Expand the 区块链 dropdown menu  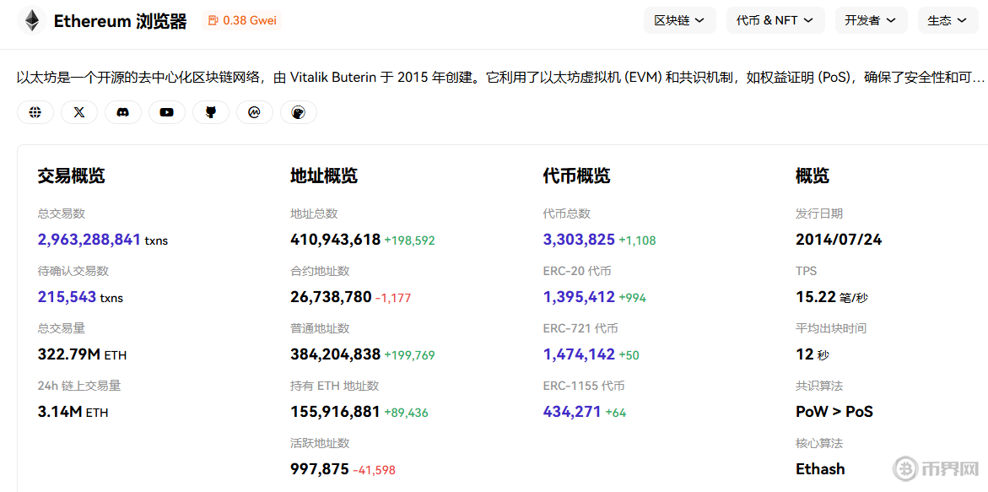(x=679, y=20)
